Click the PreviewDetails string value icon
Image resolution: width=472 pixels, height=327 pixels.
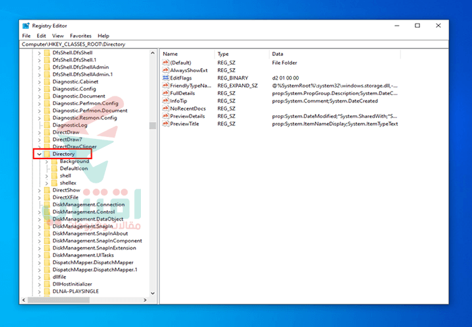click(x=166, y=116)
